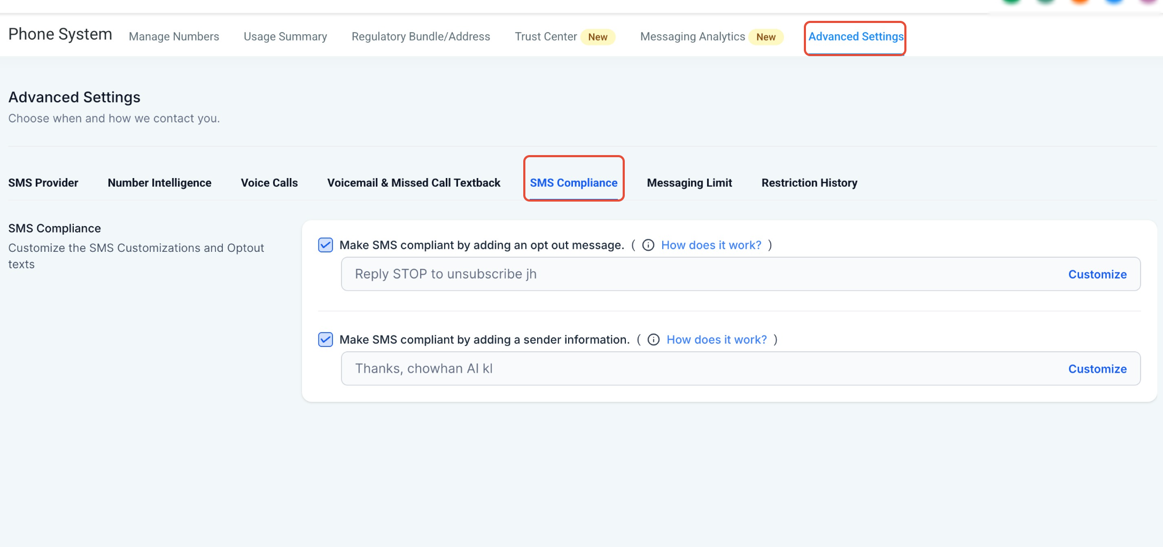
Task: Click the 'Thanks, chowhan AI kl' field
Action: tap(741, 369)
